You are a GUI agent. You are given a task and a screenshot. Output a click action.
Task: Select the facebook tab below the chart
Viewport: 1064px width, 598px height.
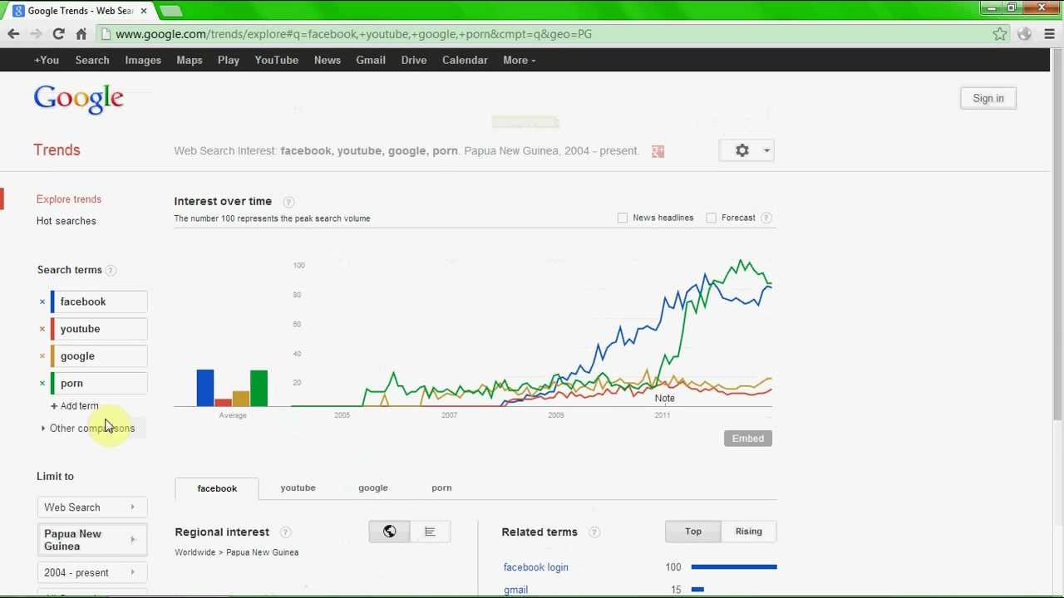[217, 488]
